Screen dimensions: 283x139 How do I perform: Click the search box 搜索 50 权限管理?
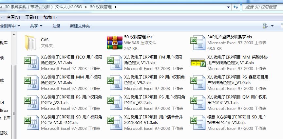(263, 7)
